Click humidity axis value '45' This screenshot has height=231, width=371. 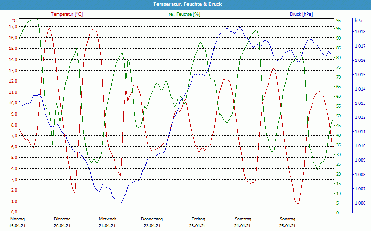pos(339,126)
